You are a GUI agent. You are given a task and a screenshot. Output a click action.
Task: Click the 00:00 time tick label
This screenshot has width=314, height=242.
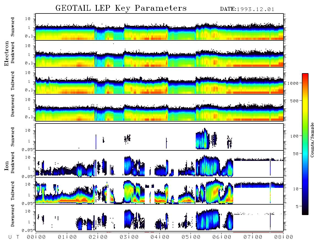[36, 237]
